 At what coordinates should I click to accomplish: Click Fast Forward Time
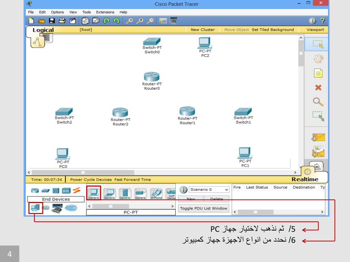133,179
